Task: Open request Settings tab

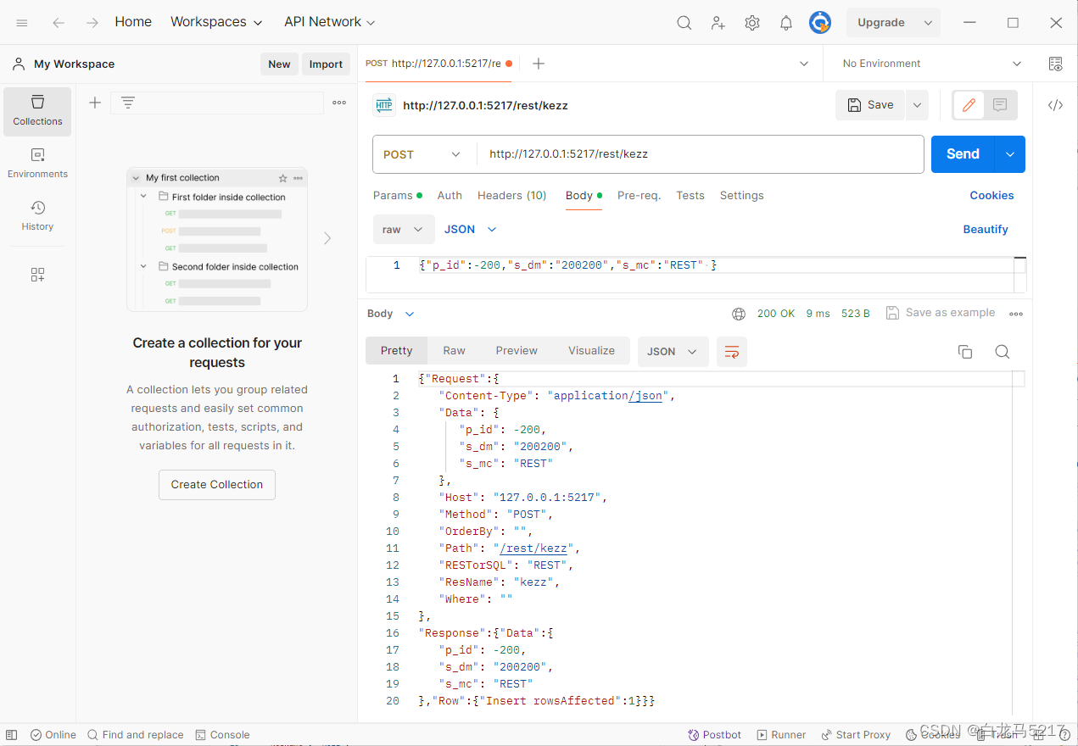Action: coord(742,195)
